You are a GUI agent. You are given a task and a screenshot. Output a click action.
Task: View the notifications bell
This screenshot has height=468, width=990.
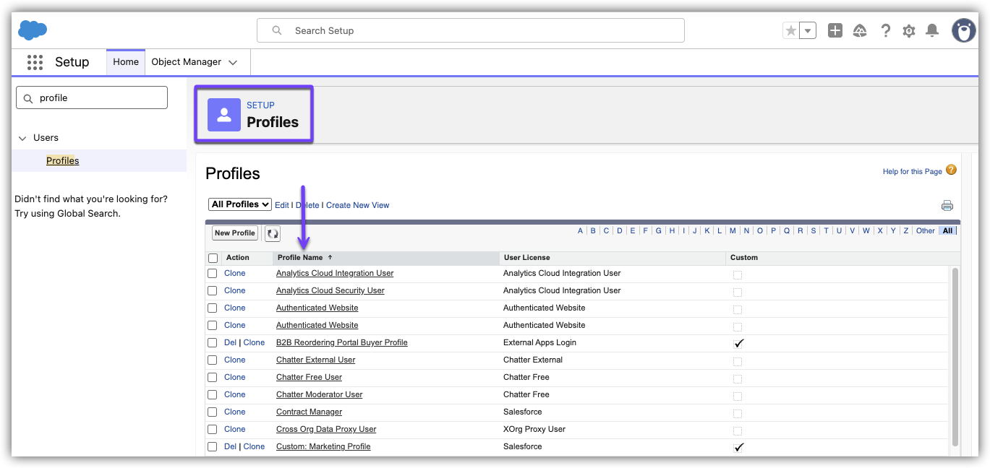click(x=933, y=30)
